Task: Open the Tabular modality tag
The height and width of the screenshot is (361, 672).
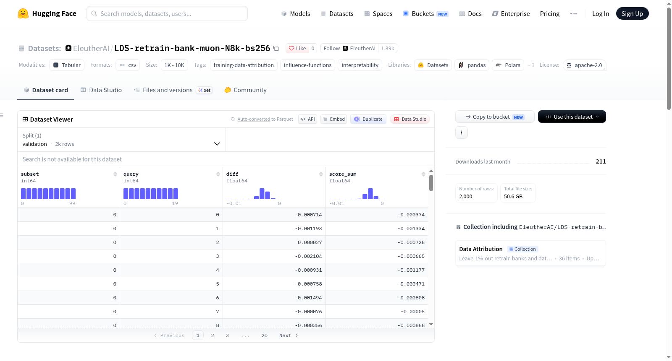Action: 67,65
